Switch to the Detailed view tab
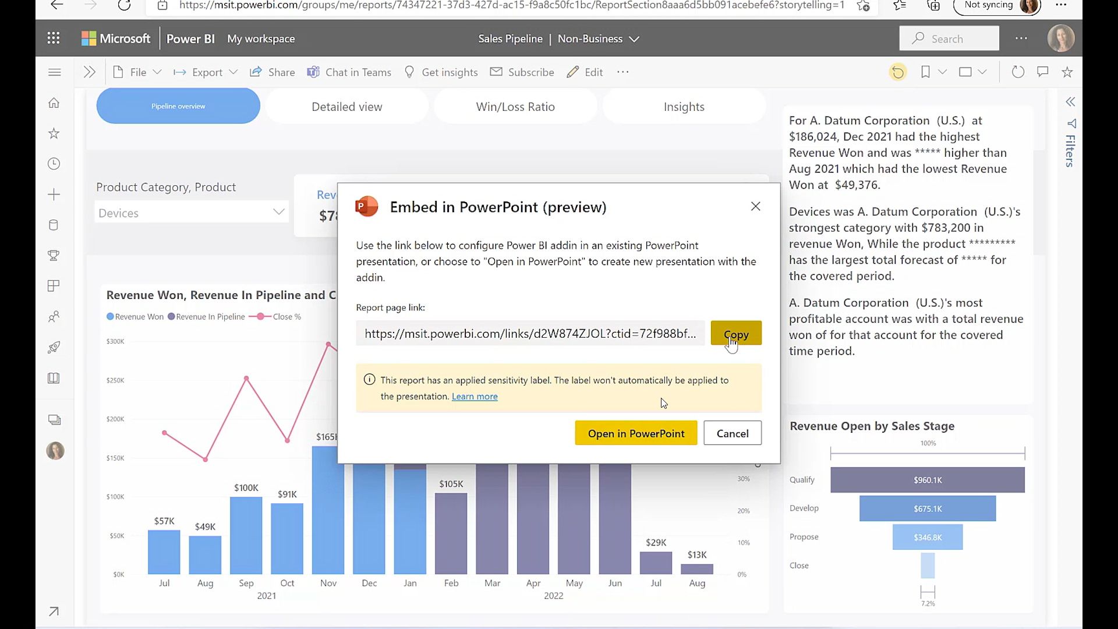 pos(347,107)
